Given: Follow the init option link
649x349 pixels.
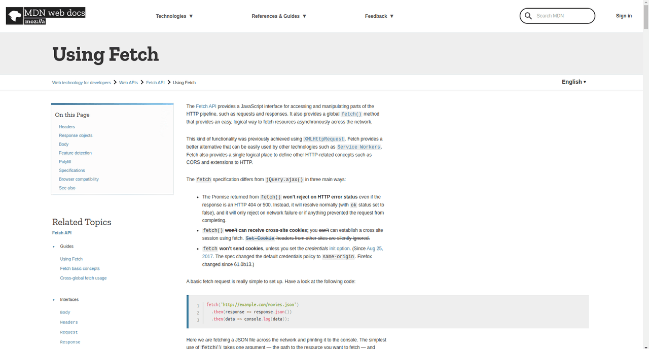Looking at the screenshot, I should pos(340,249).
